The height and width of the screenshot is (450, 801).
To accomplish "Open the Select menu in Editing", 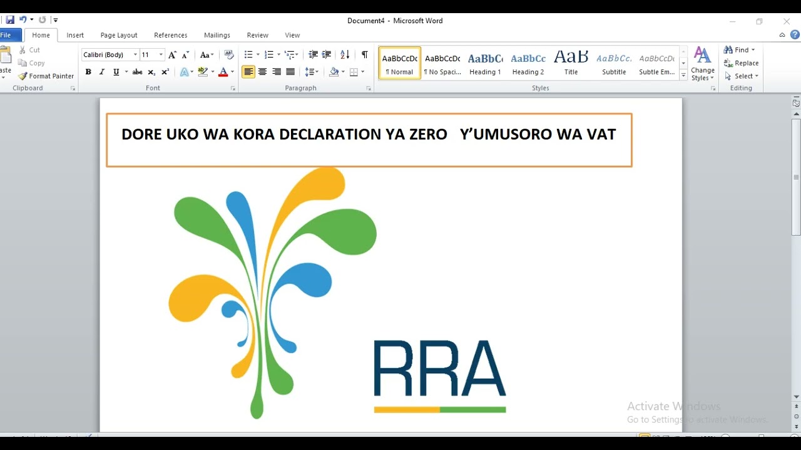I will coord(742,76).
